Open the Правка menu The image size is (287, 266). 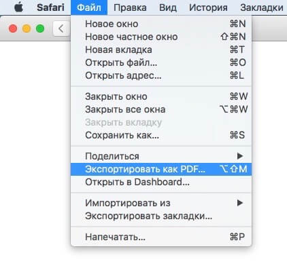(x=130, y=7)
